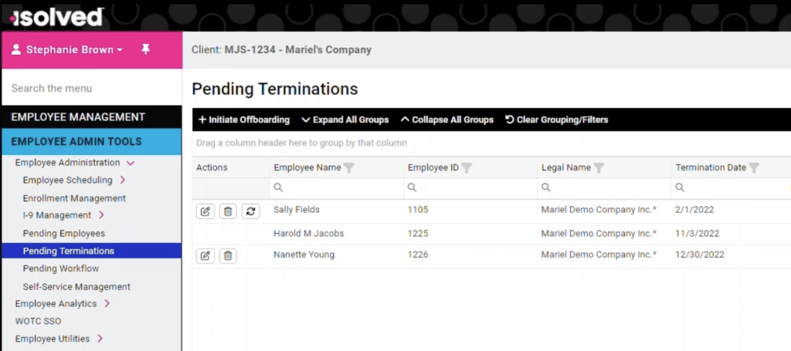The height and width of the screenshot is (351, 791).
Task: Open Pending Employees page
Action: (x=63, y=234)
